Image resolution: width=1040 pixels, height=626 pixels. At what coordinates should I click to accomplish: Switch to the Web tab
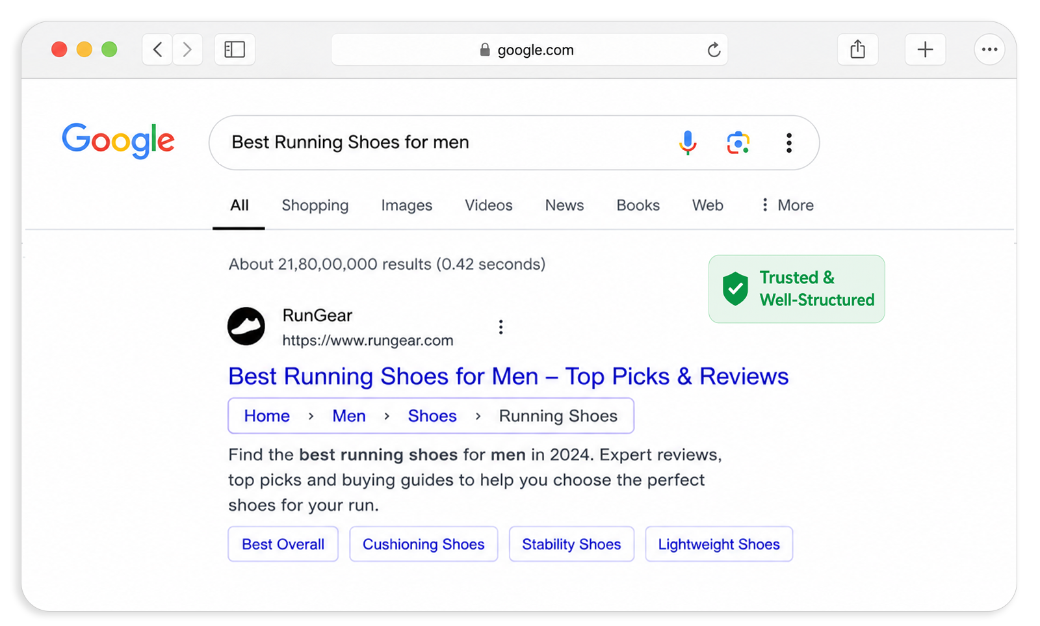[708, 205]
